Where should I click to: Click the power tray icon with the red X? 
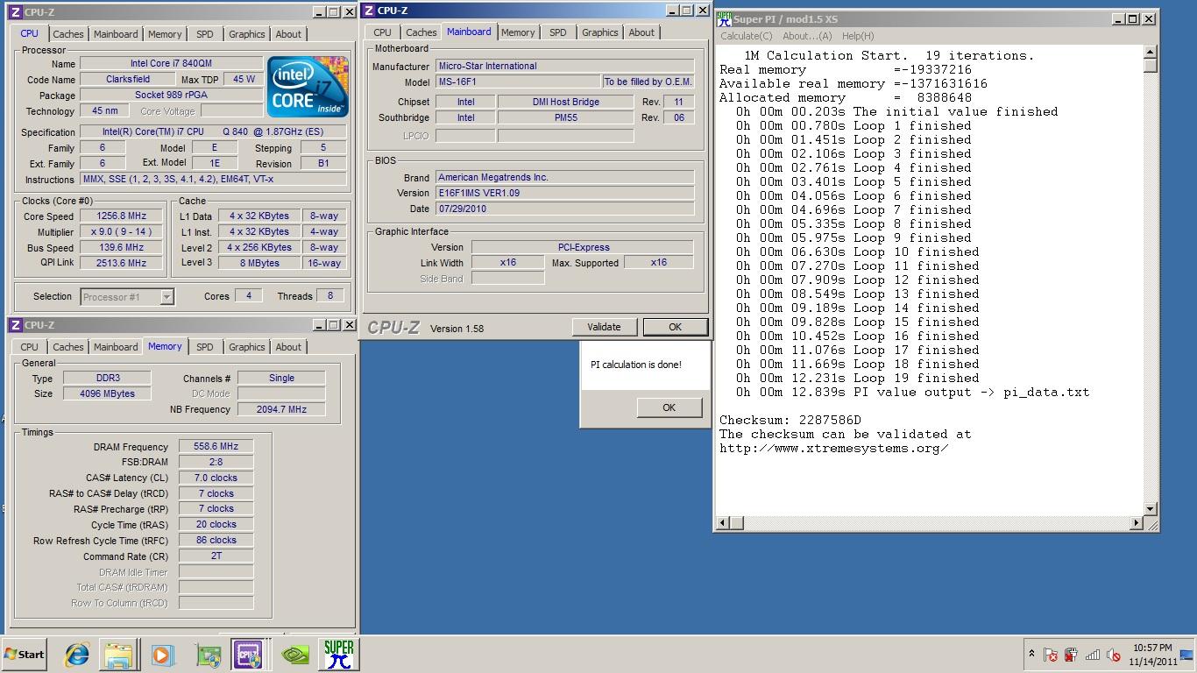point(1071,654)
